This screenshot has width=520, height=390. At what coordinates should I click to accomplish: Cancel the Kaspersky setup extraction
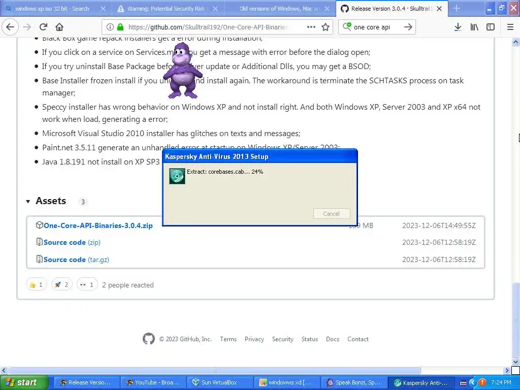click(331, 214)
